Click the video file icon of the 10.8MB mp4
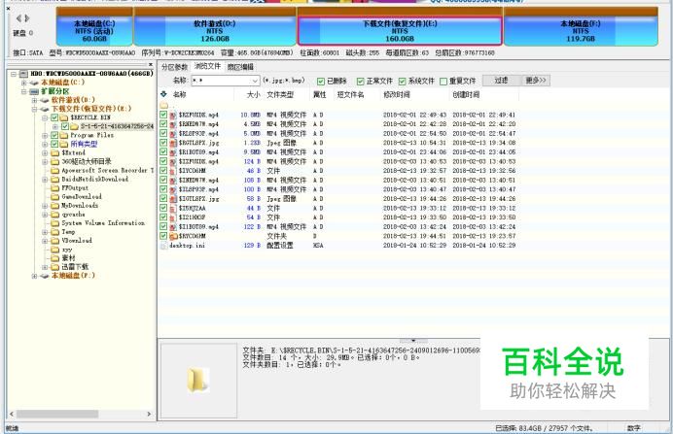The image size is (673, 434). tap(173, 115)
